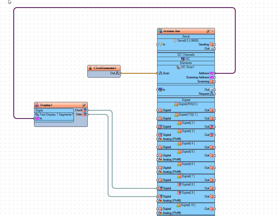
Task: Select Digital[7] Digital input pin
Action: 157,180
